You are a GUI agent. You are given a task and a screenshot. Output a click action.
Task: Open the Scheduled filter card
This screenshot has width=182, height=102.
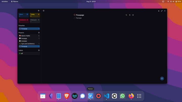tap(24, 21)
